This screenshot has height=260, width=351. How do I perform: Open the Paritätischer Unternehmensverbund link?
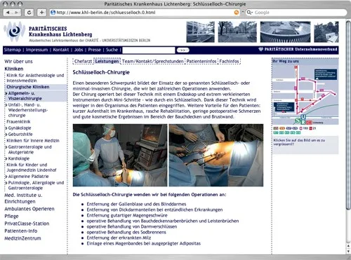pos(298,49)
